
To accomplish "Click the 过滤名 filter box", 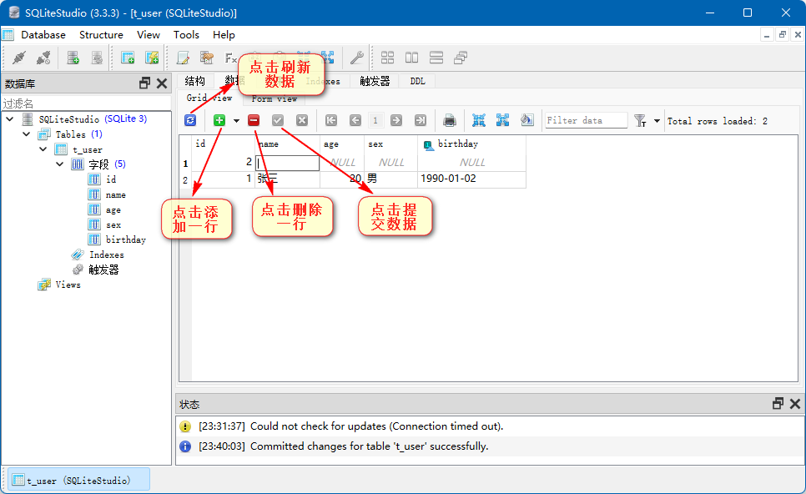I will (x=87, y=103).
